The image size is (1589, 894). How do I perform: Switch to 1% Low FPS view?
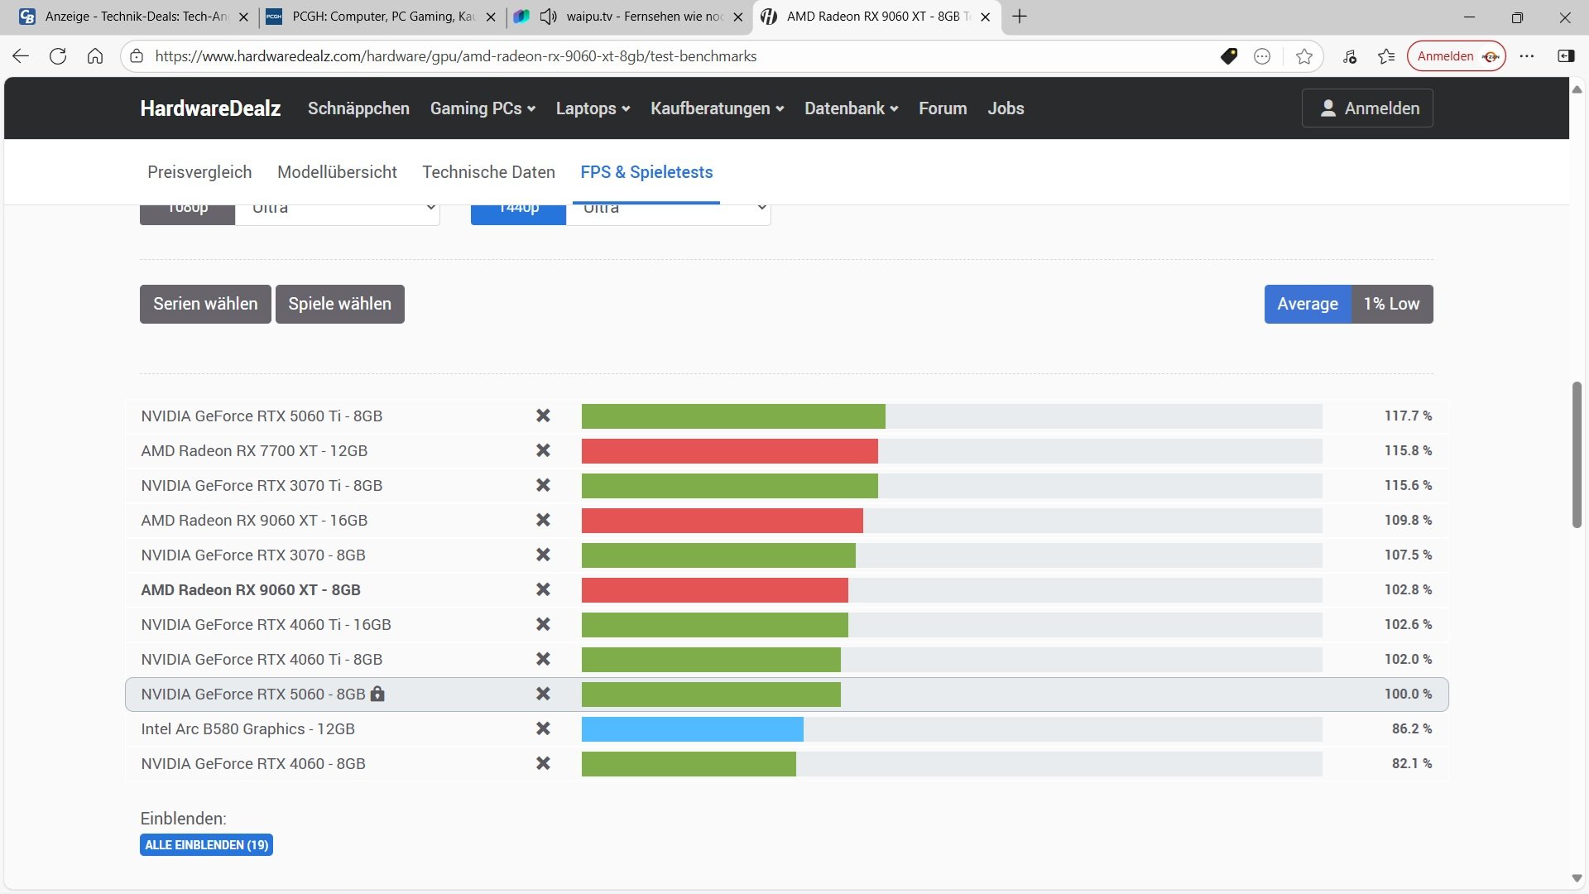[1392, 304]
